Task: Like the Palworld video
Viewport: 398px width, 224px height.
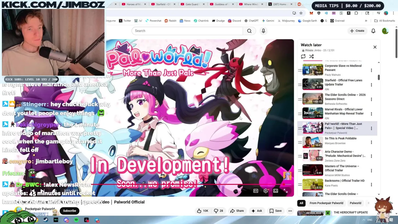Action: (202, 211)
